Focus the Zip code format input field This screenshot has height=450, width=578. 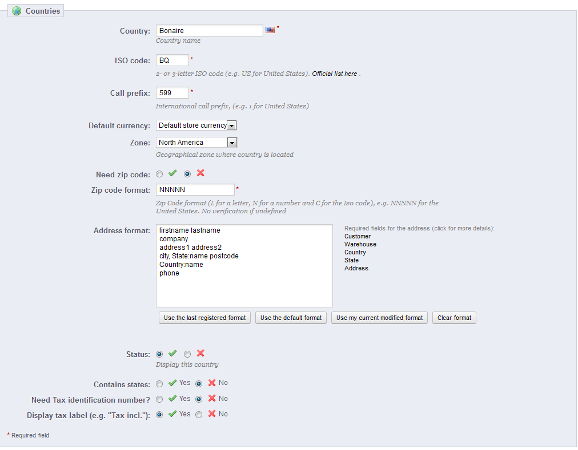pyautogui.click(x=195, y=189)
